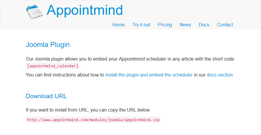Click the large Appointmind site title
261x135 pixels.
coord(85,10)
